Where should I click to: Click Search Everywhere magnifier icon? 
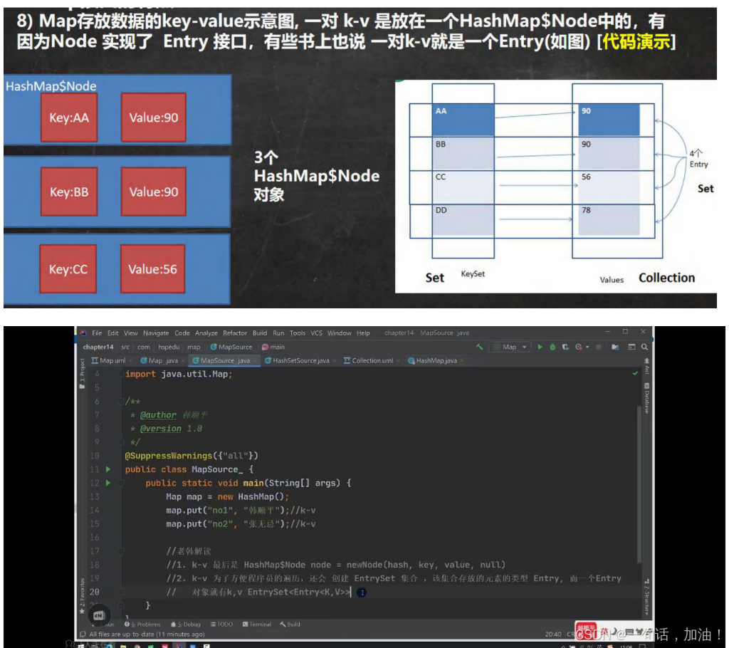644,347
